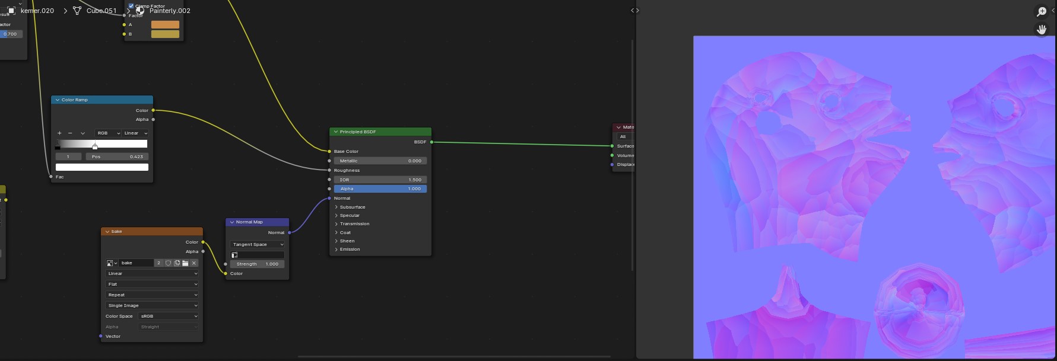The width and height of the screenshot is (1057, 361).
Task: Click the node editor sidebar toggle arrows
Action: coord(635,10)
